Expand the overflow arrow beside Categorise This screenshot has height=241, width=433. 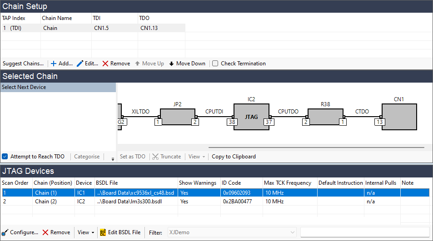point(113,158)
